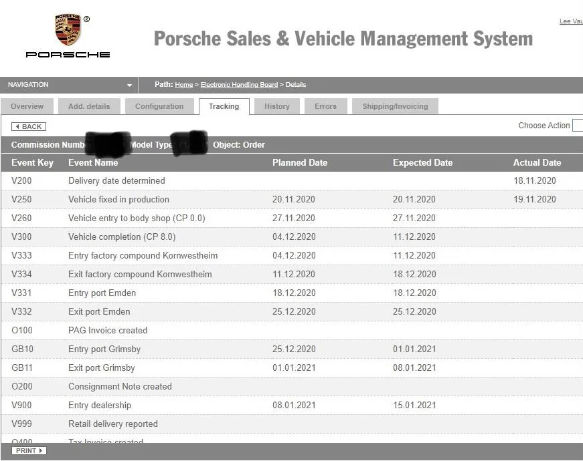583x461 pixels.
Task: Click the Commission Number label
Action: pyautogui.click(x=48, y=145)
